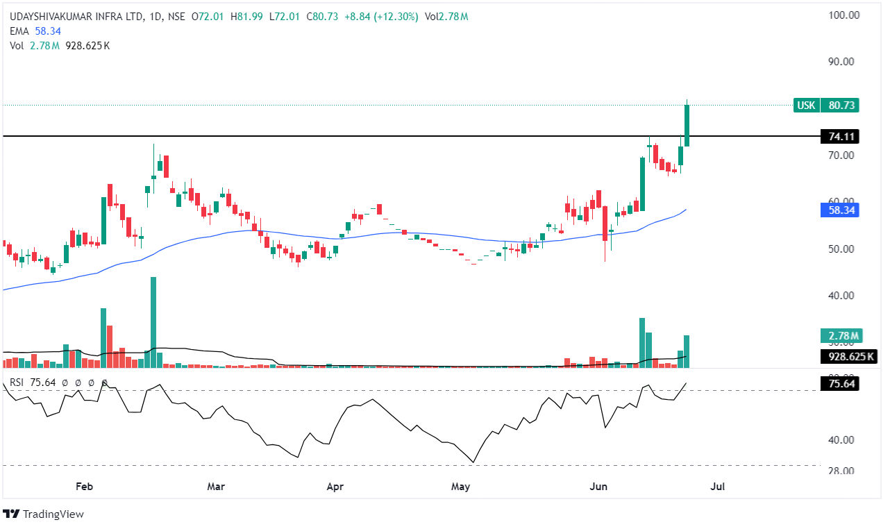Click the black 74.11 resistance price label
Screen dimensions: 890x529
coord(839,136)
